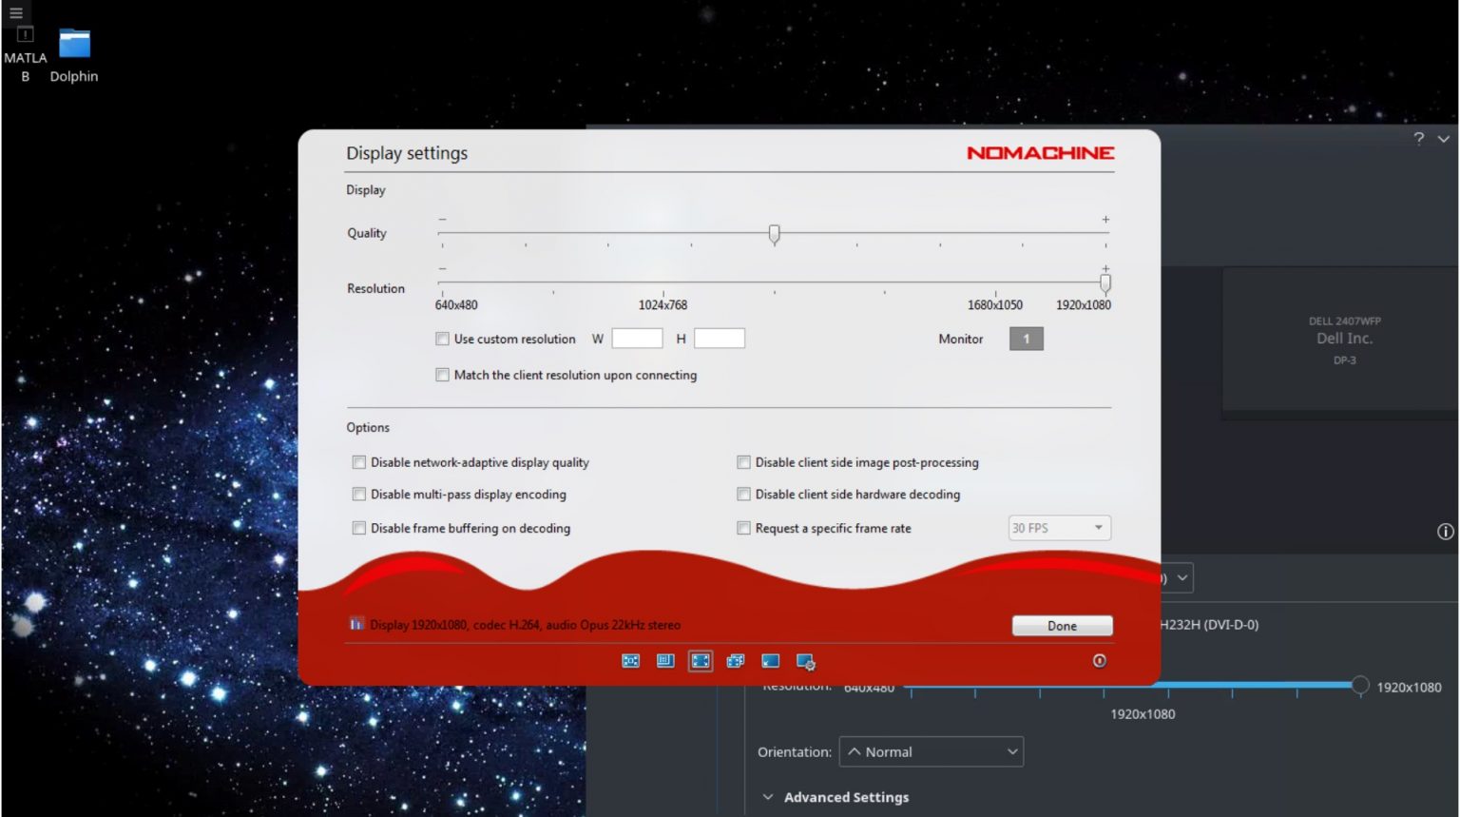Click the help question mark in background window
The width and height of the screenshot is (1460, 817).
click(1419, 139)
